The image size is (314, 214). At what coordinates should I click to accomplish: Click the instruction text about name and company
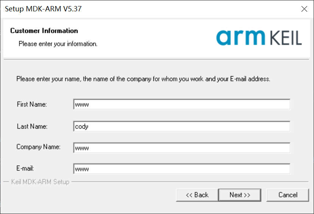[x=143, y=79]
